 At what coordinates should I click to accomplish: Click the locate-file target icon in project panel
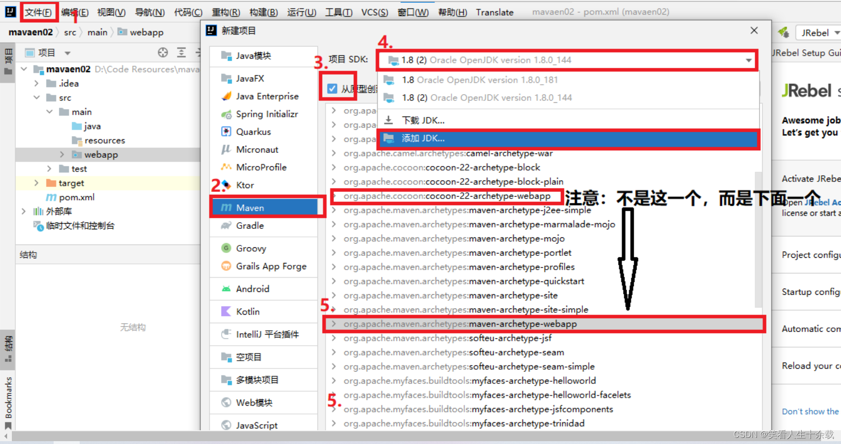(x=163, y=53)
